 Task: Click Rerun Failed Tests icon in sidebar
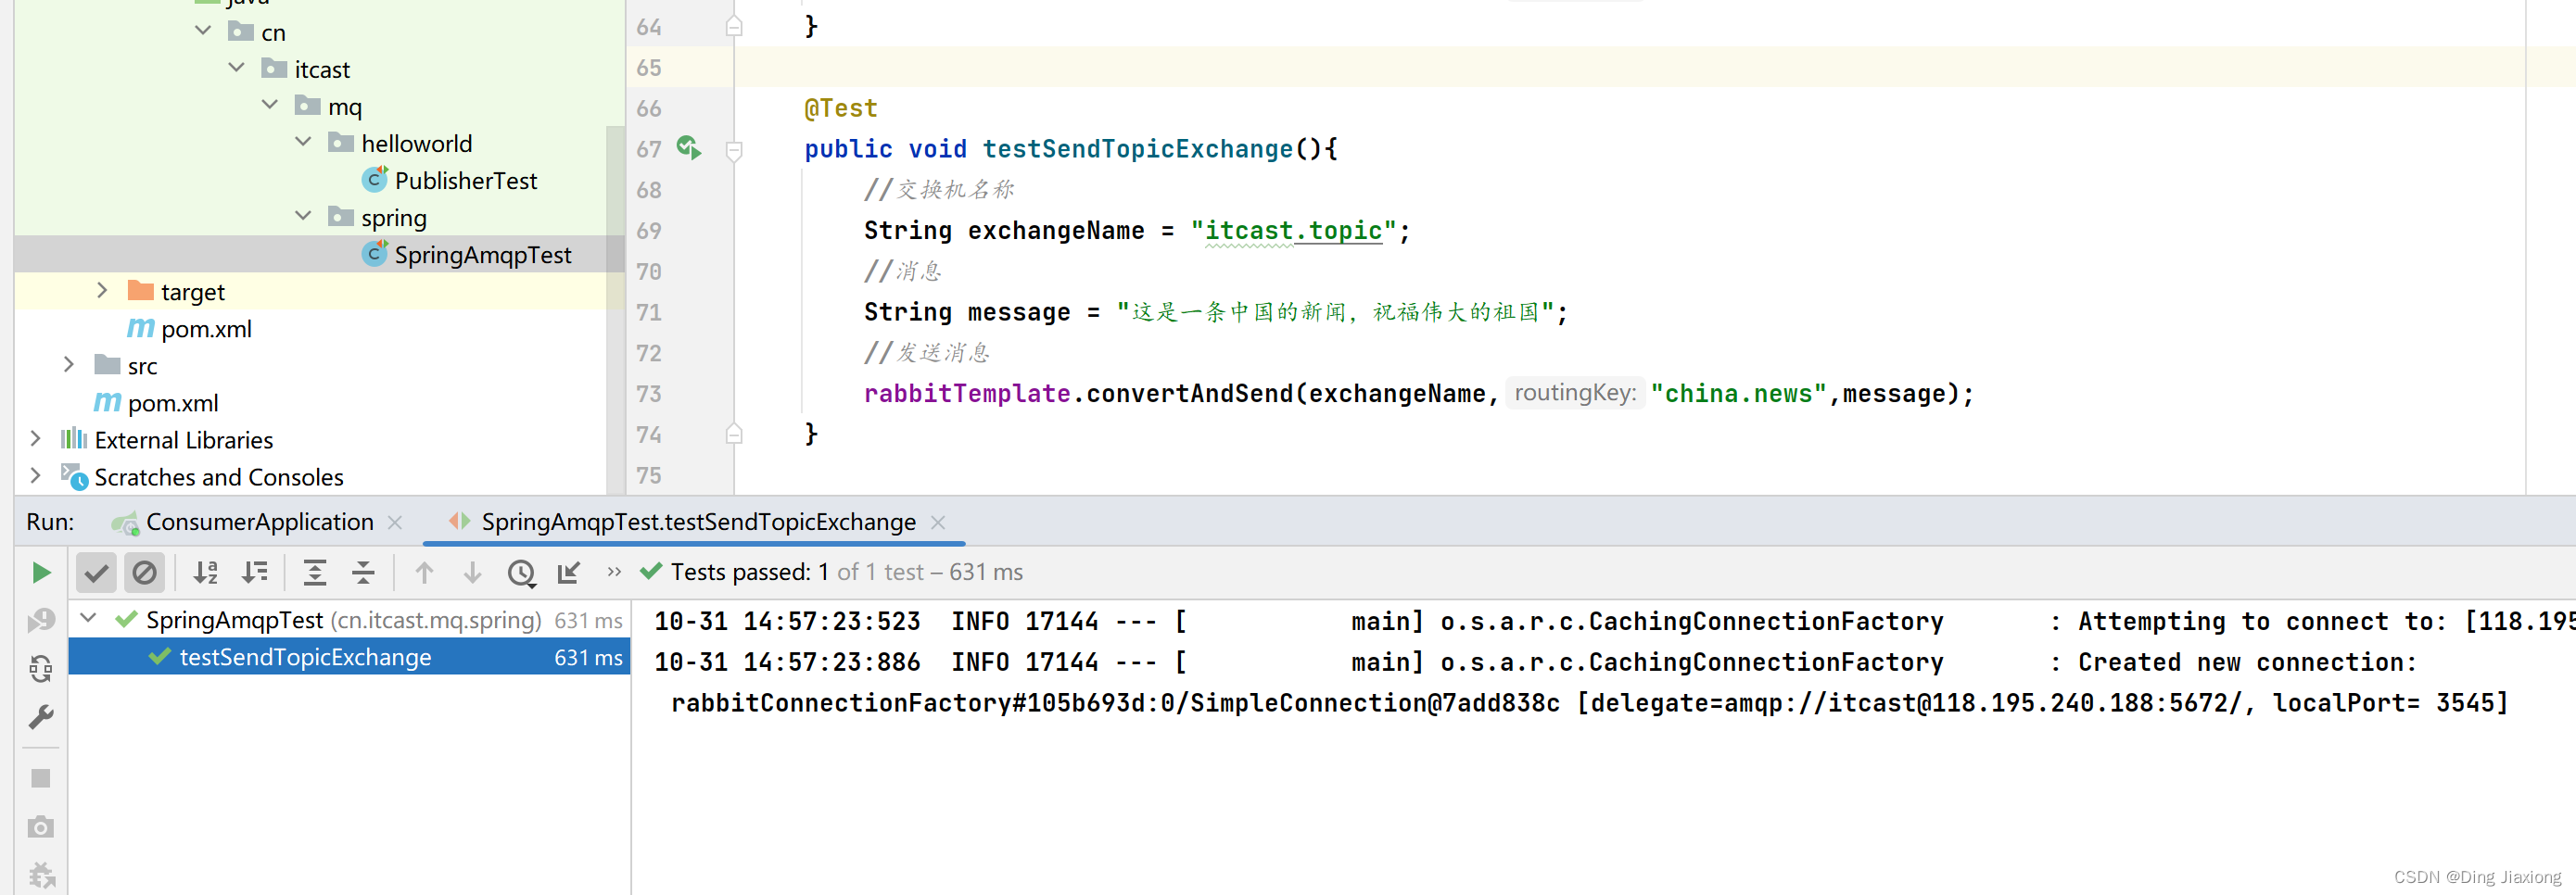(41, 621)
